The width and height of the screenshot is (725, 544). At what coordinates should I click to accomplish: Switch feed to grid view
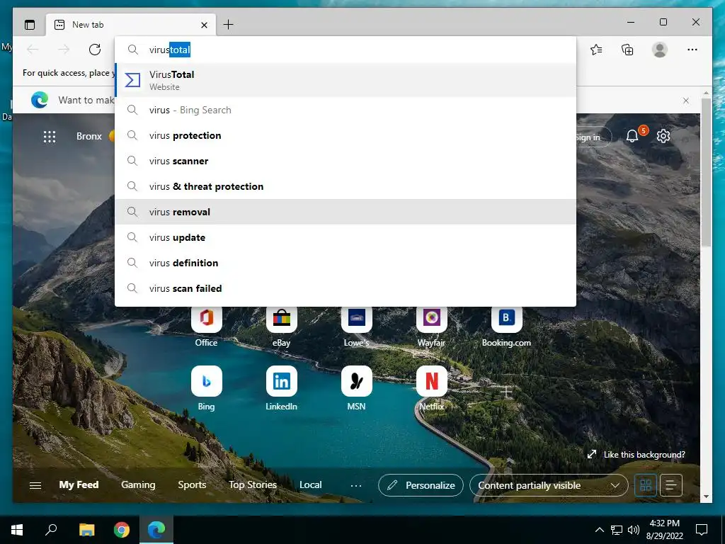tap(646, 485)
